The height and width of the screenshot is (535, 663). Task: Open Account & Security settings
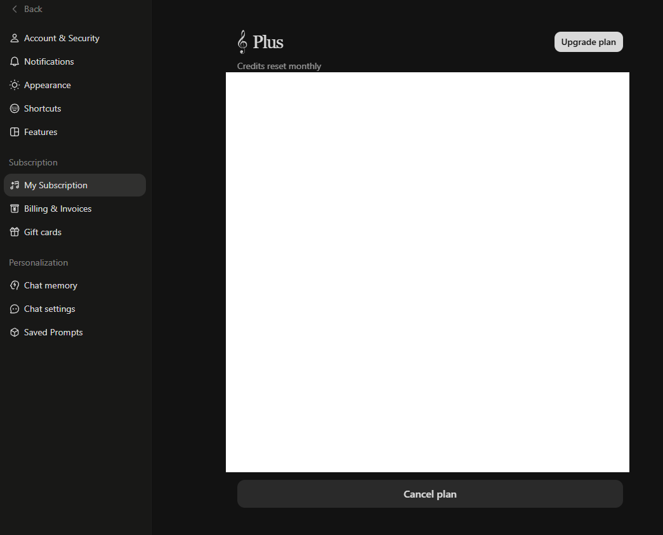75,38
